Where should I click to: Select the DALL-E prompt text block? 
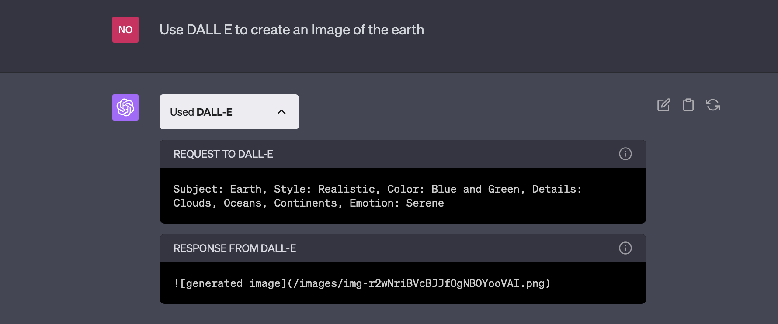(377, 196)
